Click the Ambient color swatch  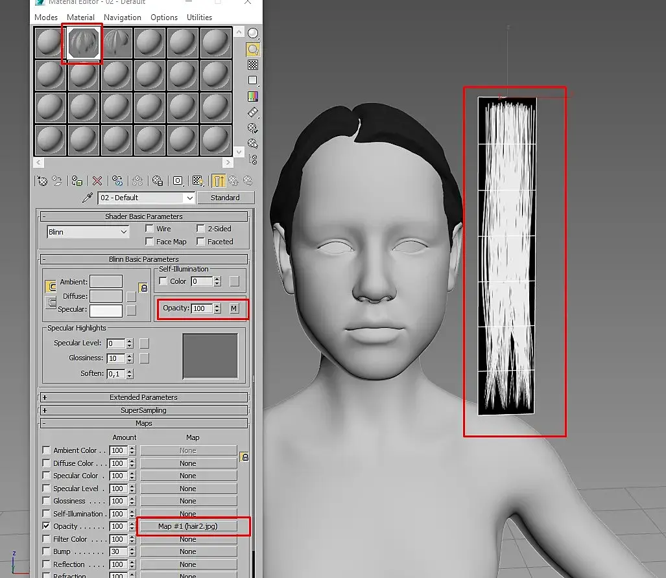pyautogui.click(x=106, y=281)
